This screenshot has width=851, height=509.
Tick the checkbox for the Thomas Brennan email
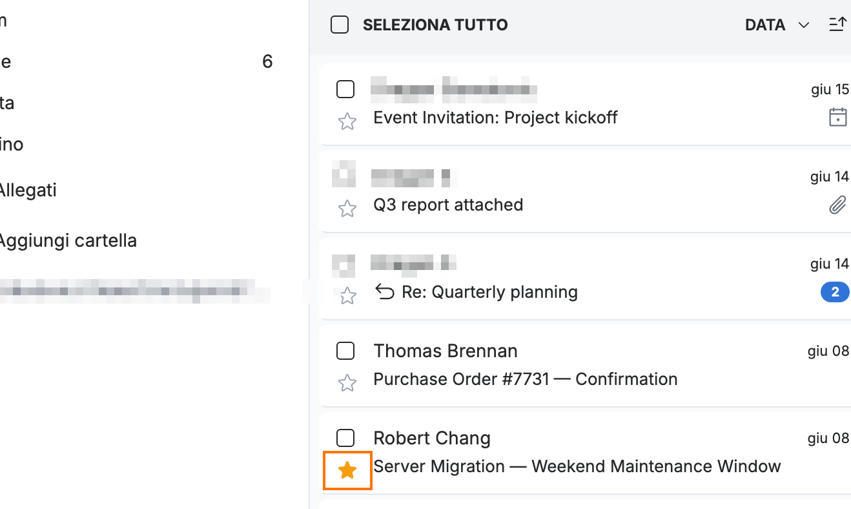click(x=345, y=351)
